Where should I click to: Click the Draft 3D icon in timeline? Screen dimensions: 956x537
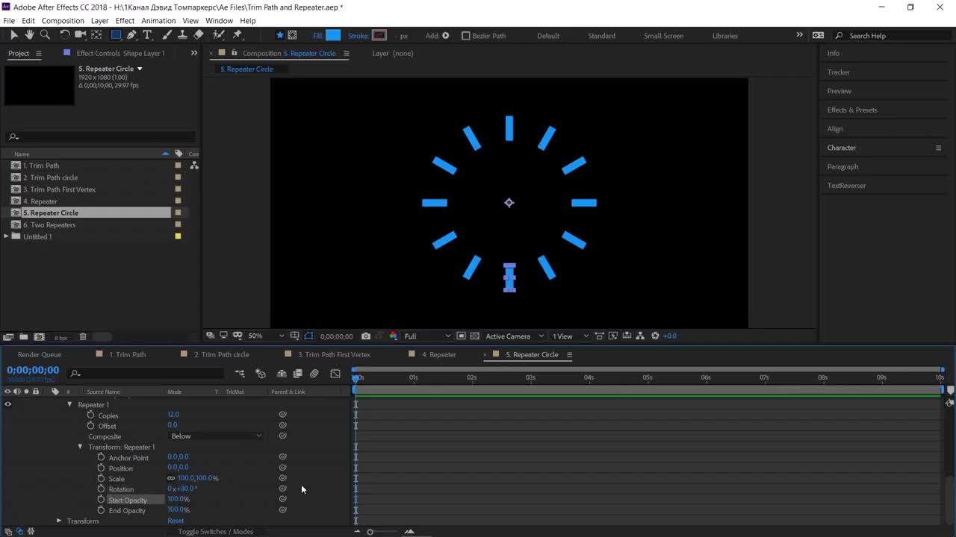coord(261,373)
